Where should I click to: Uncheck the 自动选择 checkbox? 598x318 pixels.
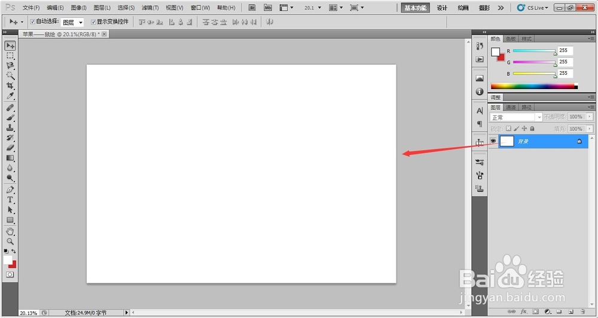coord(32,22)
